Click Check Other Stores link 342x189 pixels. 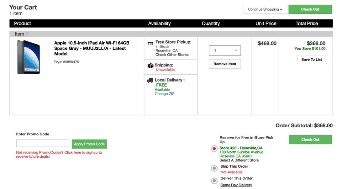172,55
